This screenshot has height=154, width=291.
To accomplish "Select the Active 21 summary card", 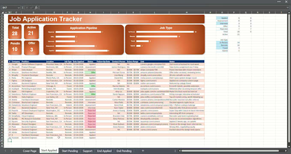I will point(31,32).
